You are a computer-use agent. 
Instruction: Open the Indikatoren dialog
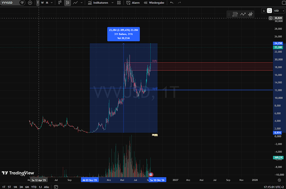coord(98,3)
